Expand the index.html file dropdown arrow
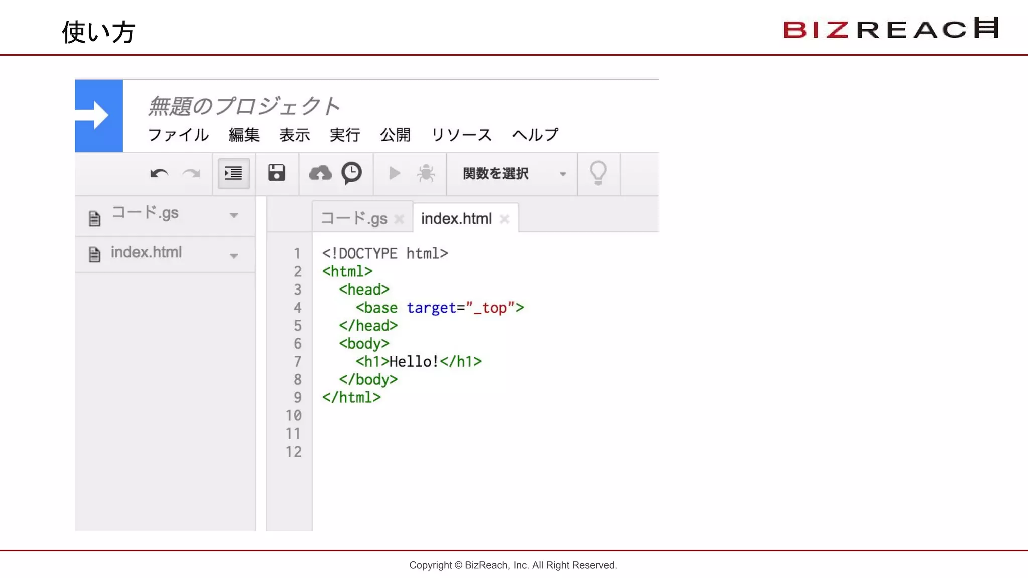This screenshot has width=1028, height=578. (x=234, y=256)
